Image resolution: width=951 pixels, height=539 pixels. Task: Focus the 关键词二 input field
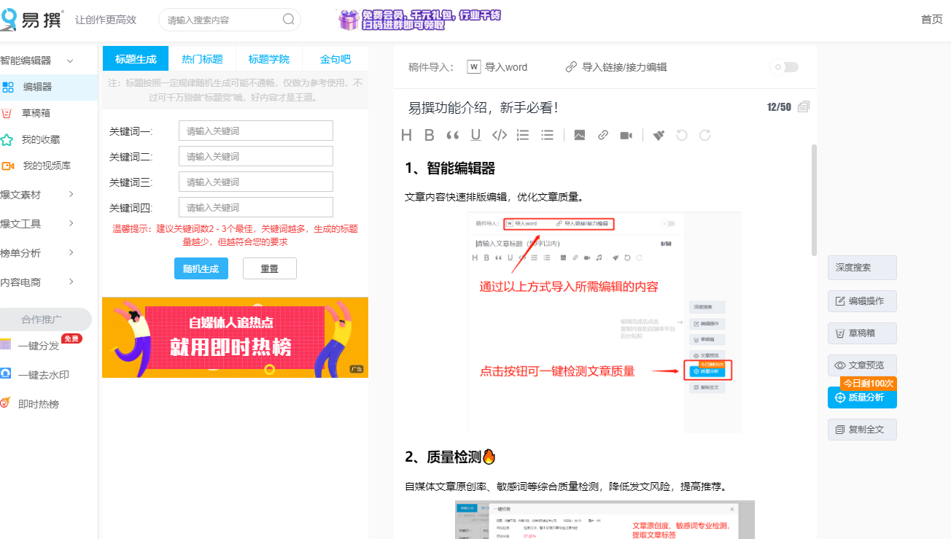pyautogui.click(x=256, y=157)
